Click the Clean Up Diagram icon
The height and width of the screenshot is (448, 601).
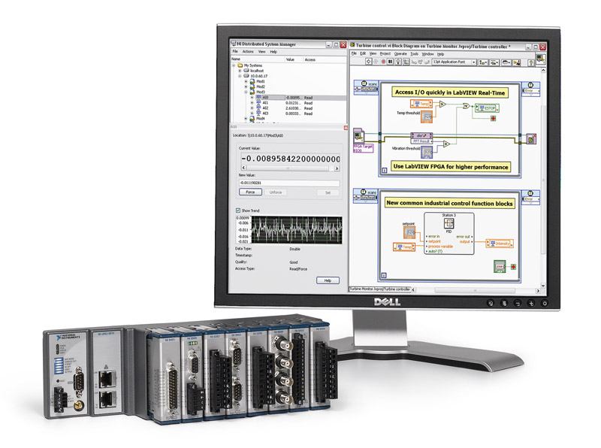pos(518,62)
